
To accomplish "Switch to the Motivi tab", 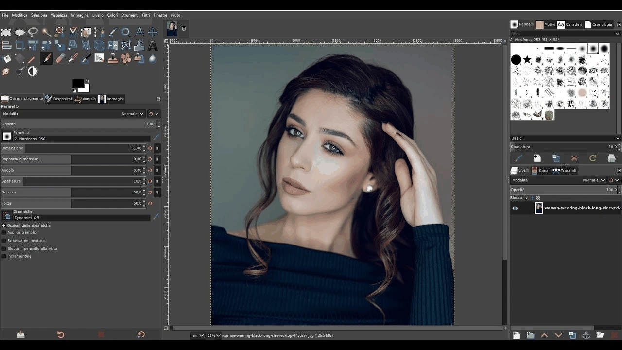I will point(546,24).
